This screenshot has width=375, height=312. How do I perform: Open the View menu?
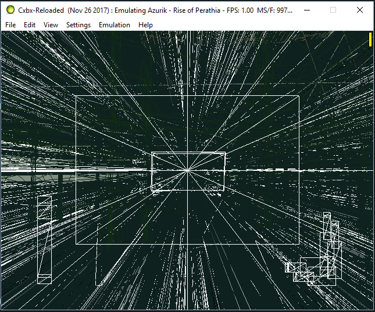(x=51, y=25)
